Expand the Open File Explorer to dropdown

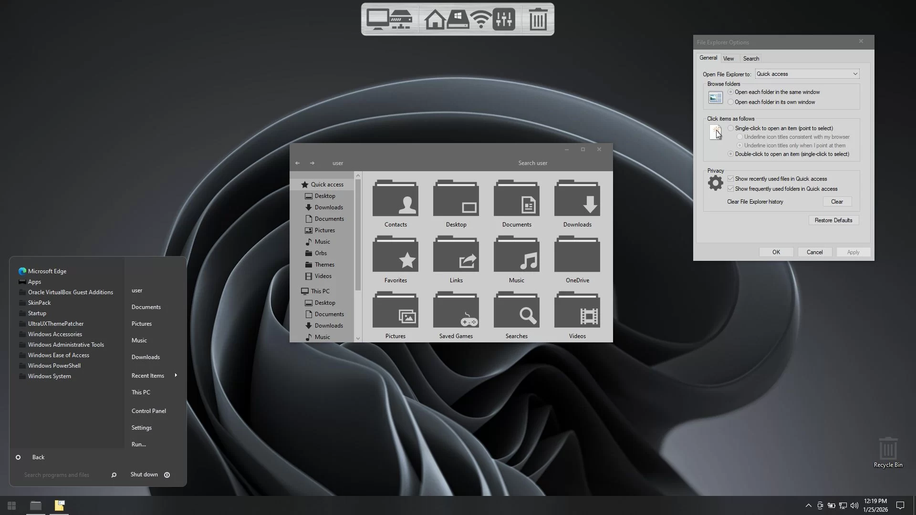click(854, 74)
